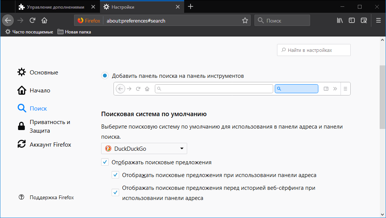Image resolution: width=386 pixels, height=218 pixels.
Task: Open the Основные settings section (gear icon)
Action: point(22,72)
